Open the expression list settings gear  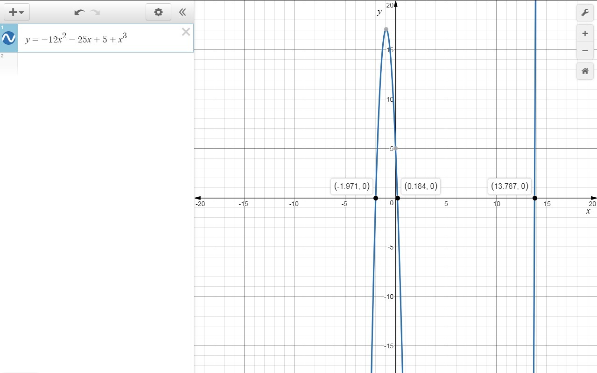(158, 12)
